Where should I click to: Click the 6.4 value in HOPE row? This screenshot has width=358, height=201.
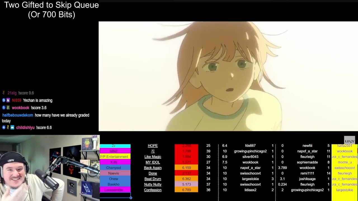(x=225, y=146)
